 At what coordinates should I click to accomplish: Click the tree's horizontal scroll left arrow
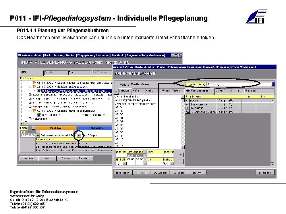(21, 124)
